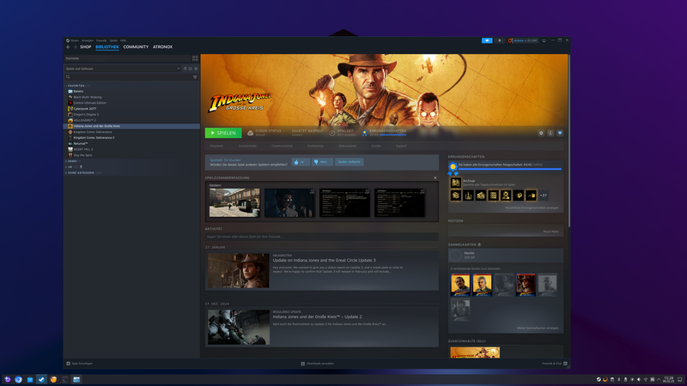Open Persönliche Errungenschaften anzeigen link
687x386 pixels.
click(532, 208)
